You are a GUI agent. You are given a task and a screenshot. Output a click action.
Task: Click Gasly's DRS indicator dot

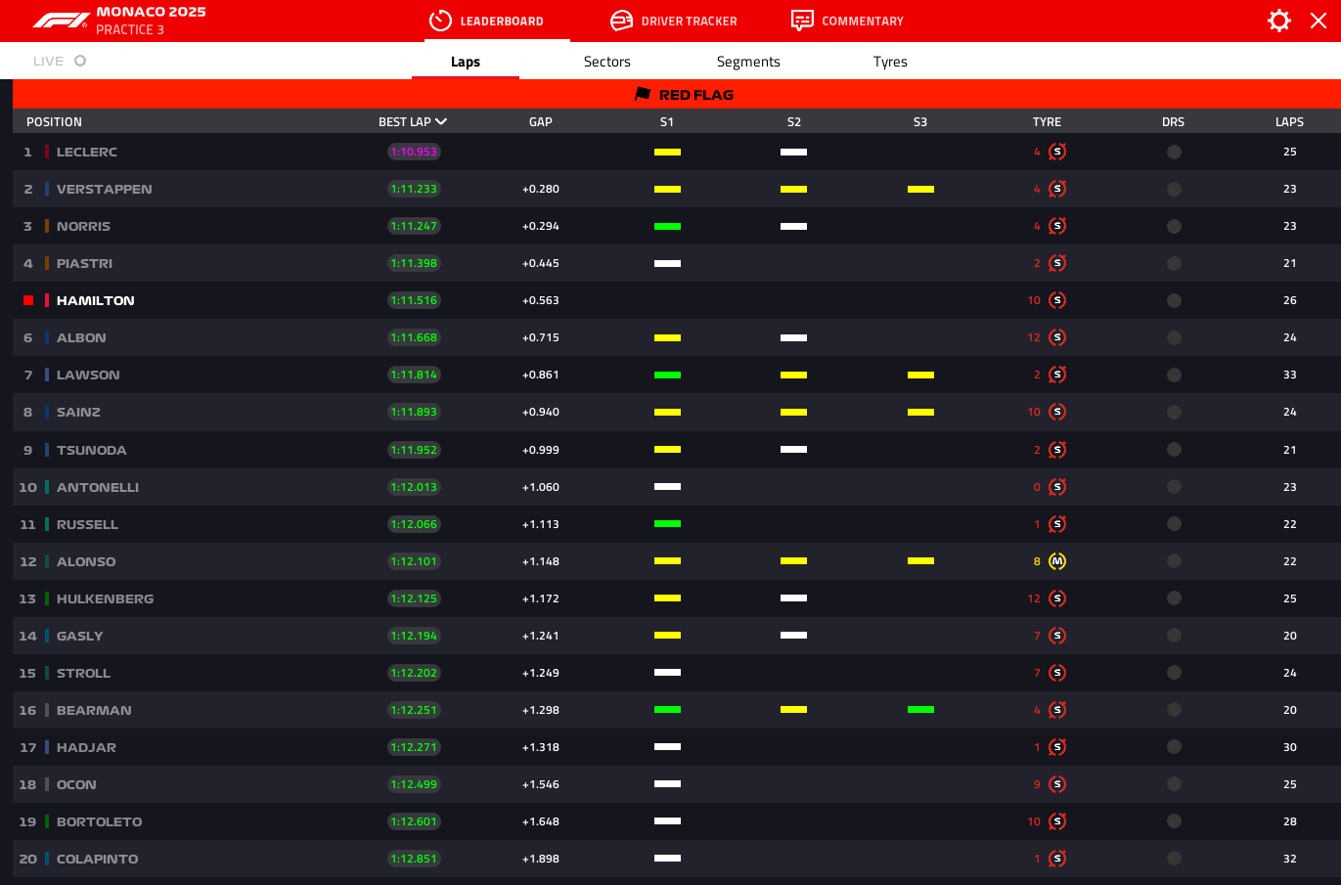tap(1174, 636)
